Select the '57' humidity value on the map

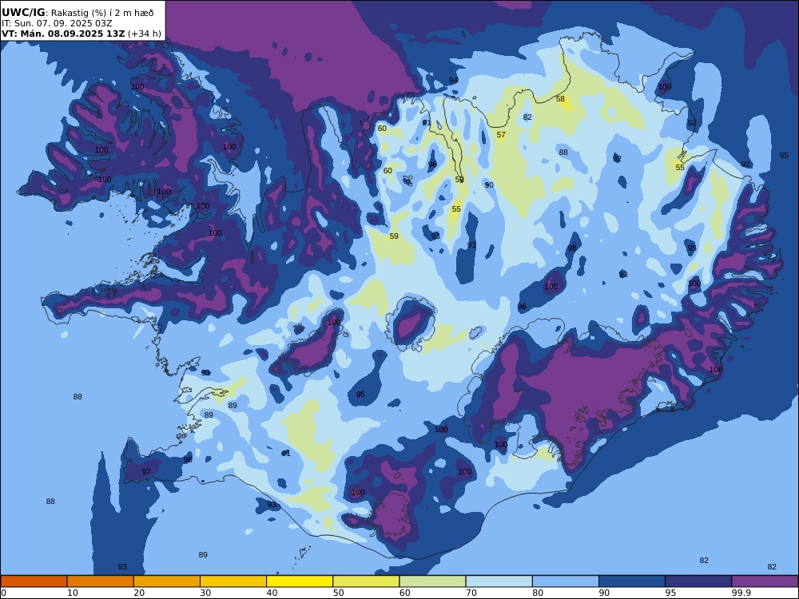tap(501, 135)
